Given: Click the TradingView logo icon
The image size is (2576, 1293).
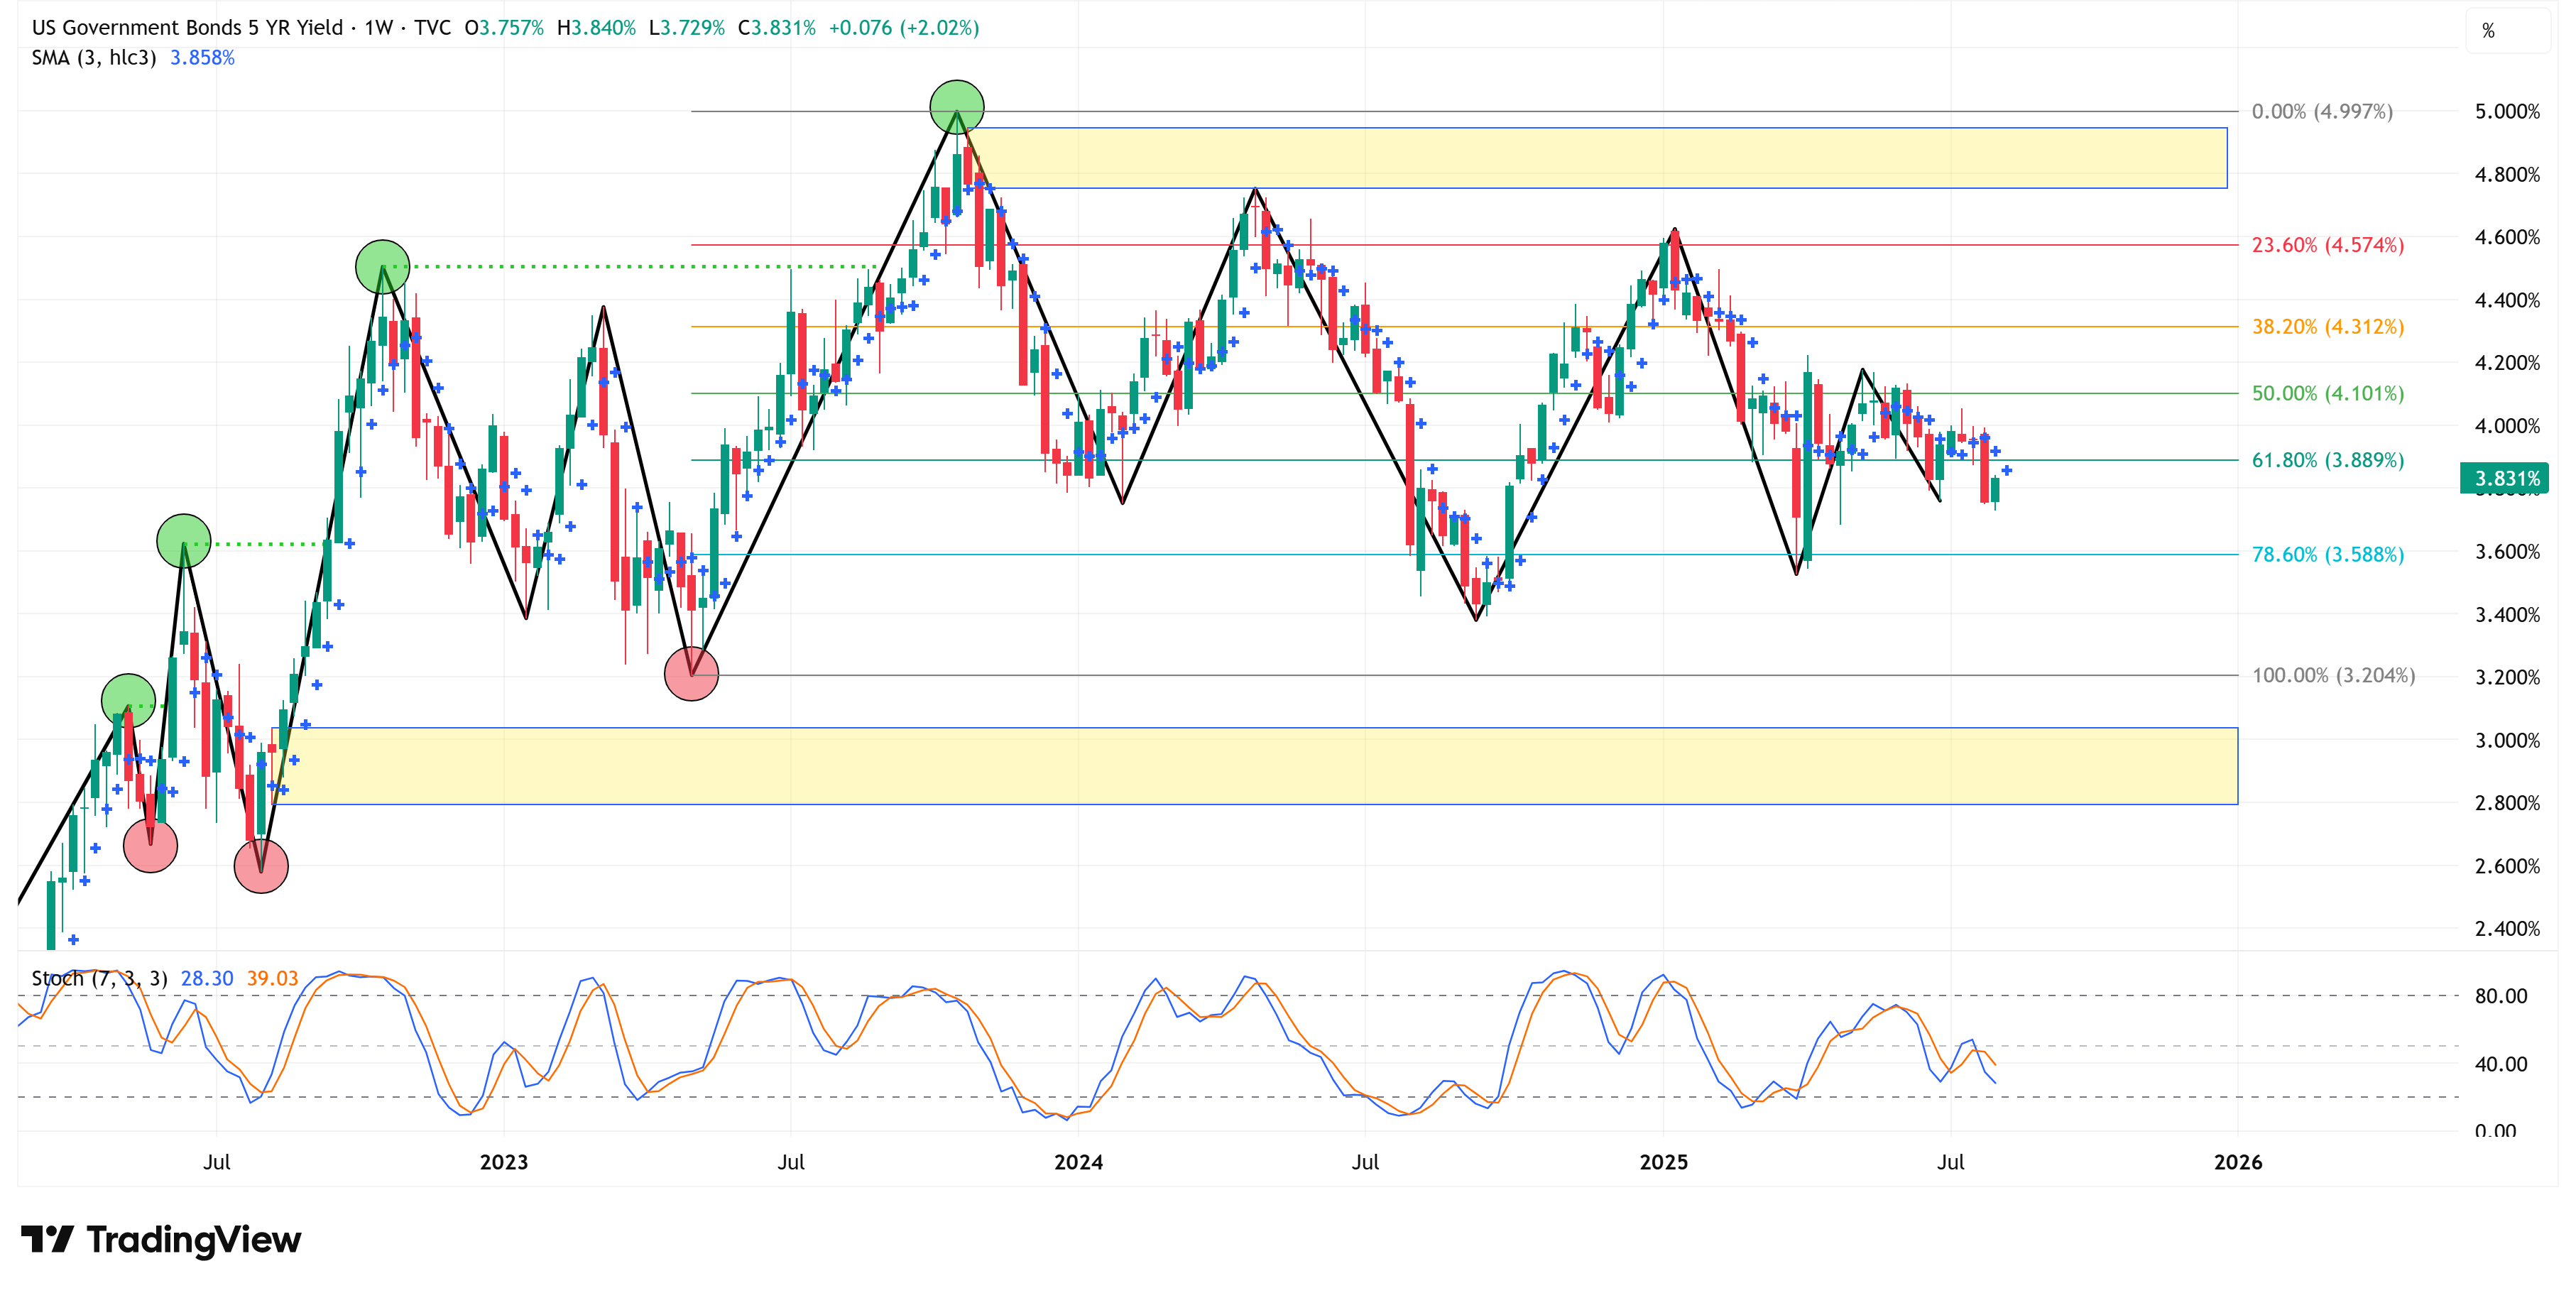Looking at the screenshot, I should tap(47, 1239).
